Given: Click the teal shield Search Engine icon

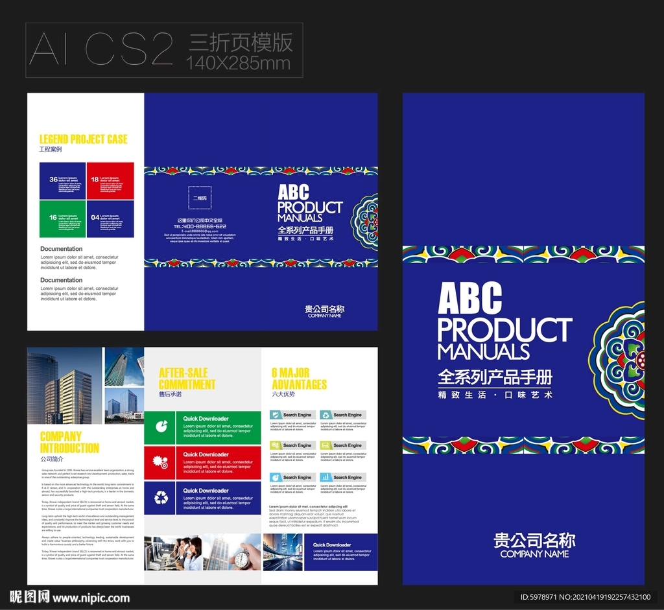Looking at the screenshot, I should [275, 415].
